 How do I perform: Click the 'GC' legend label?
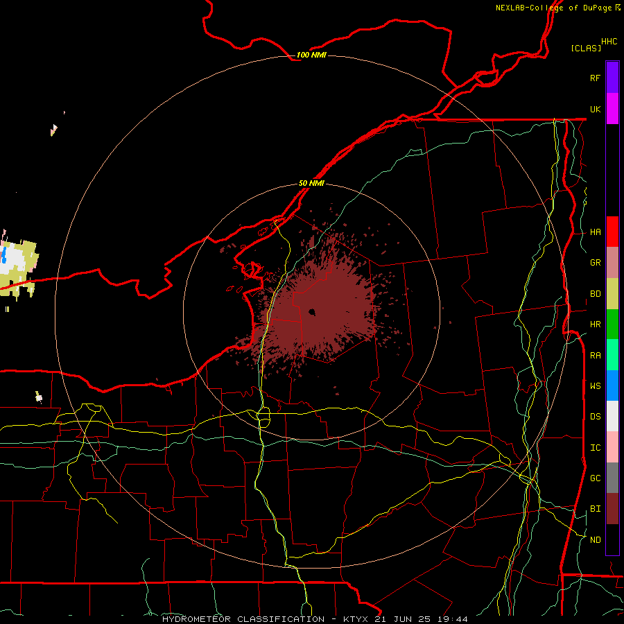click(x=595, y=478)
